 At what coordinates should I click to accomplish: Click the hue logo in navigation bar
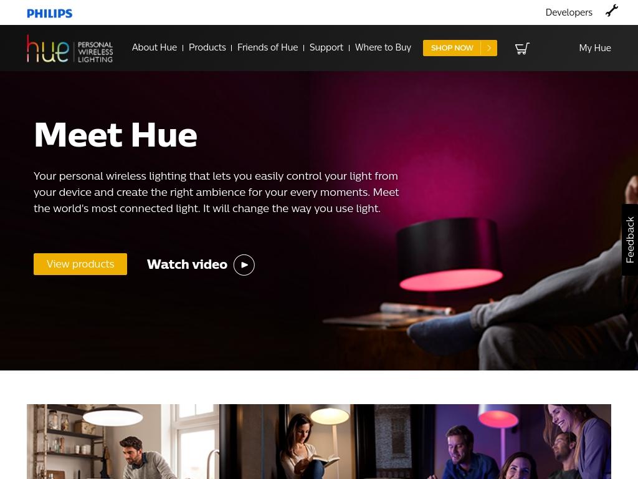tap(70, 49)
